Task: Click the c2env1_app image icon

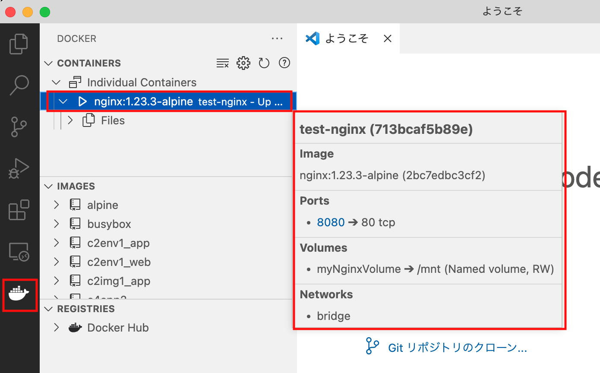Action: tap(75, 243)
